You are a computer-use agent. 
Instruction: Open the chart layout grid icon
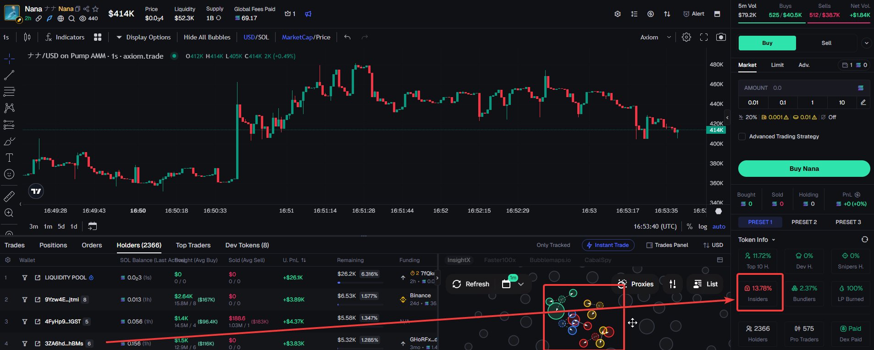coord(98,37)
